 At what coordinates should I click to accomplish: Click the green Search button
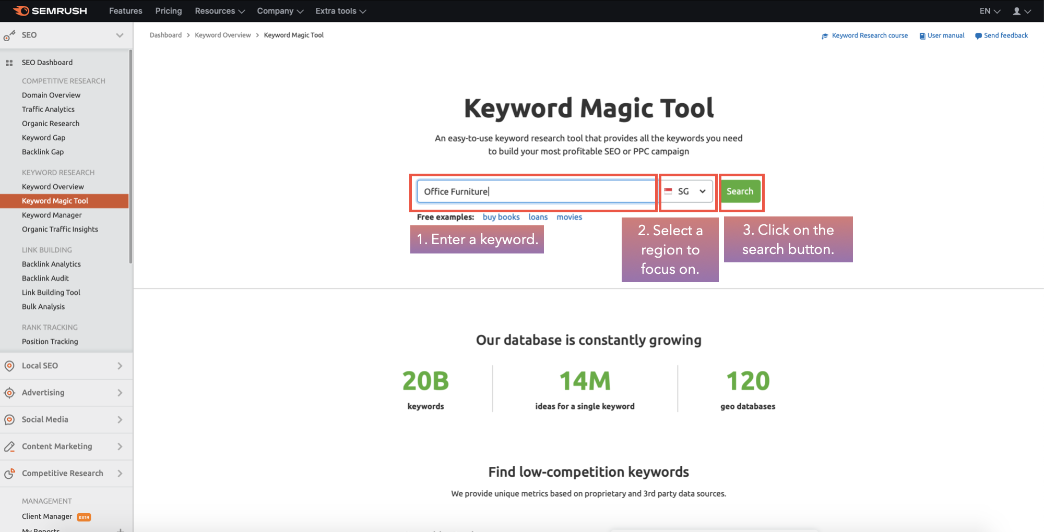(740, 191)
